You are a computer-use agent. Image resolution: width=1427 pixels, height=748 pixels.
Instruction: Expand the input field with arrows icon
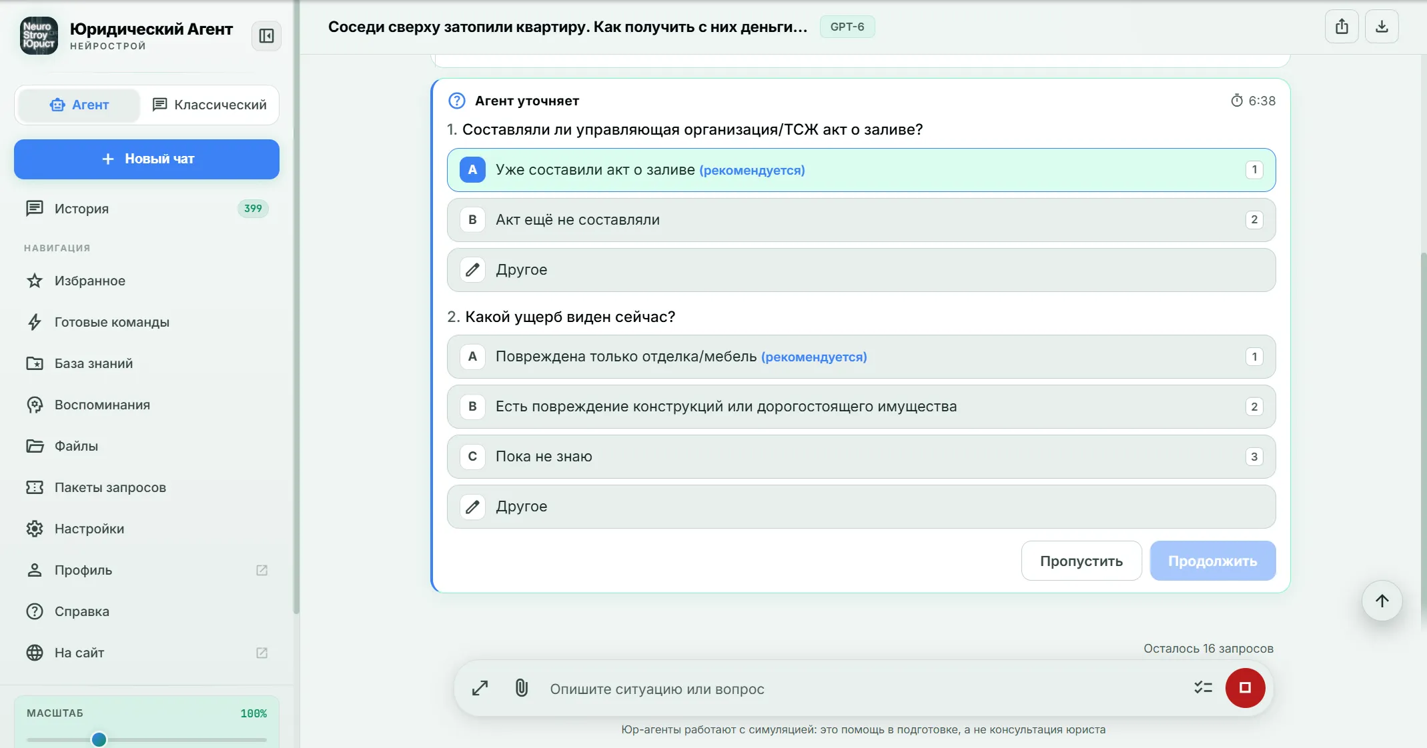click(x=480, y=688)
